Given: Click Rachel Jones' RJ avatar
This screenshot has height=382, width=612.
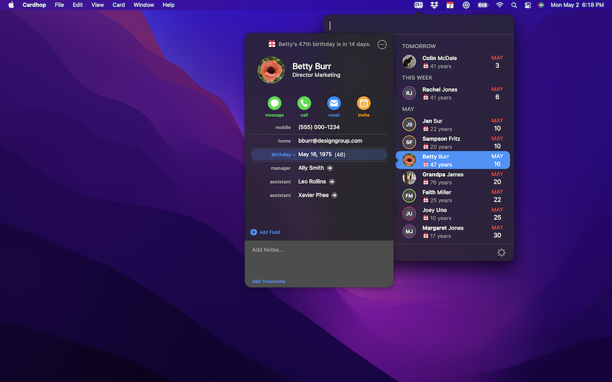Looking at the screenshot, I should point(409,93).
